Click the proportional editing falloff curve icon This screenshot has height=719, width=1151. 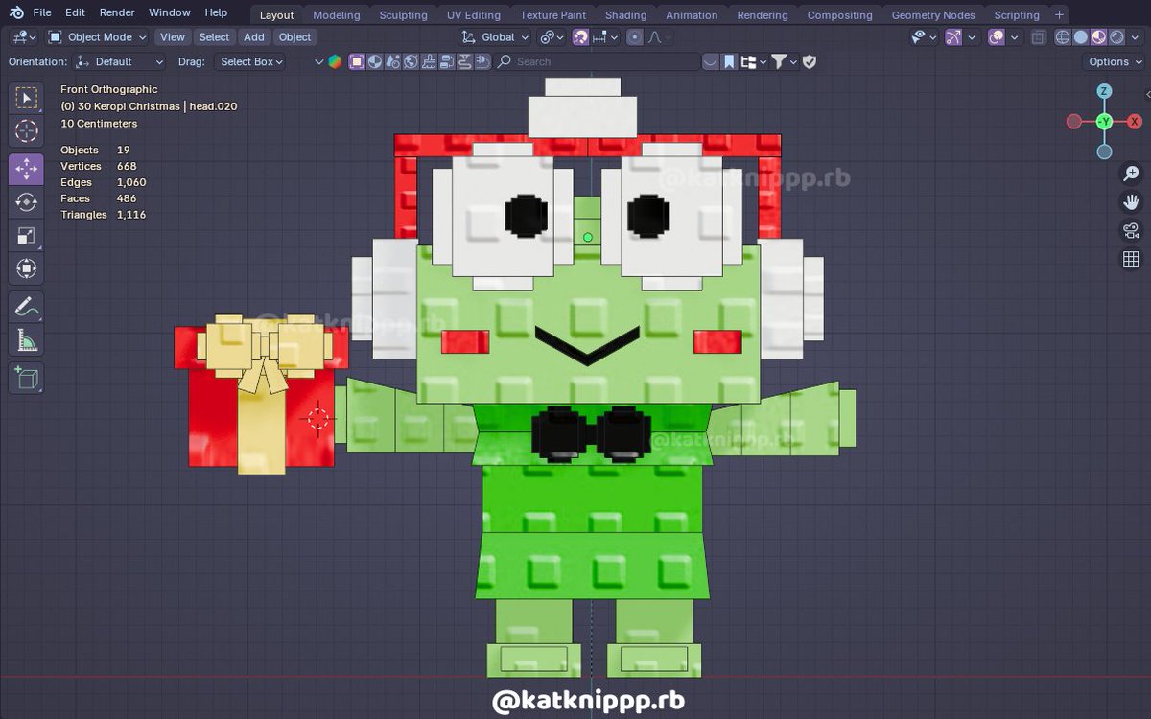[x=654, y=37]
